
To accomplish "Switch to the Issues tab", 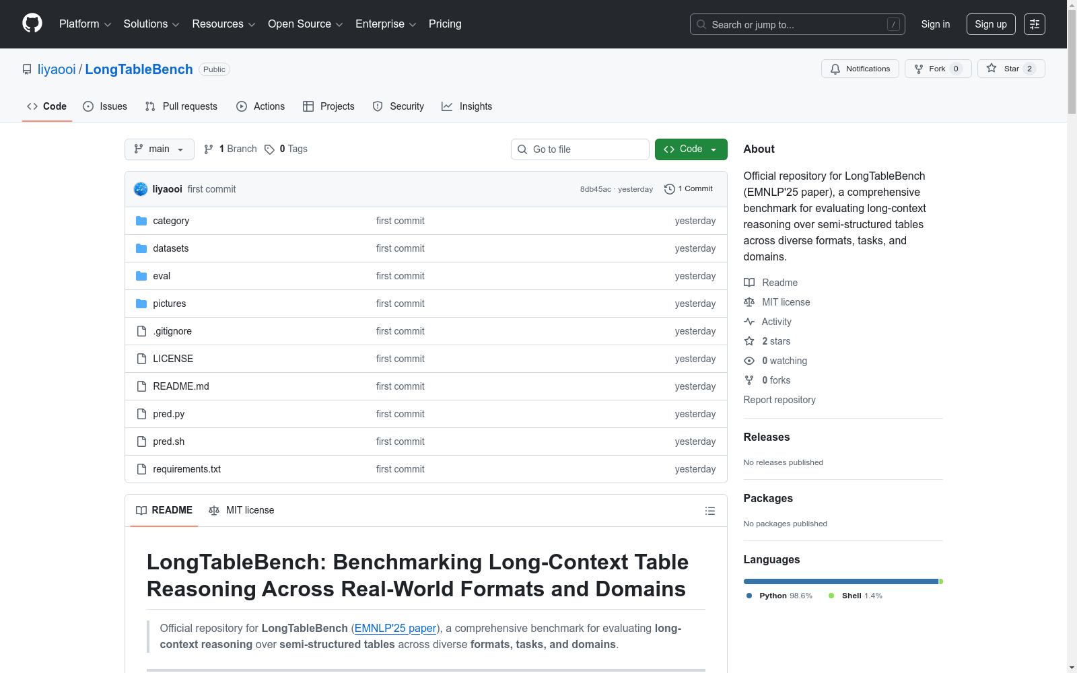I will click(105, 106).
